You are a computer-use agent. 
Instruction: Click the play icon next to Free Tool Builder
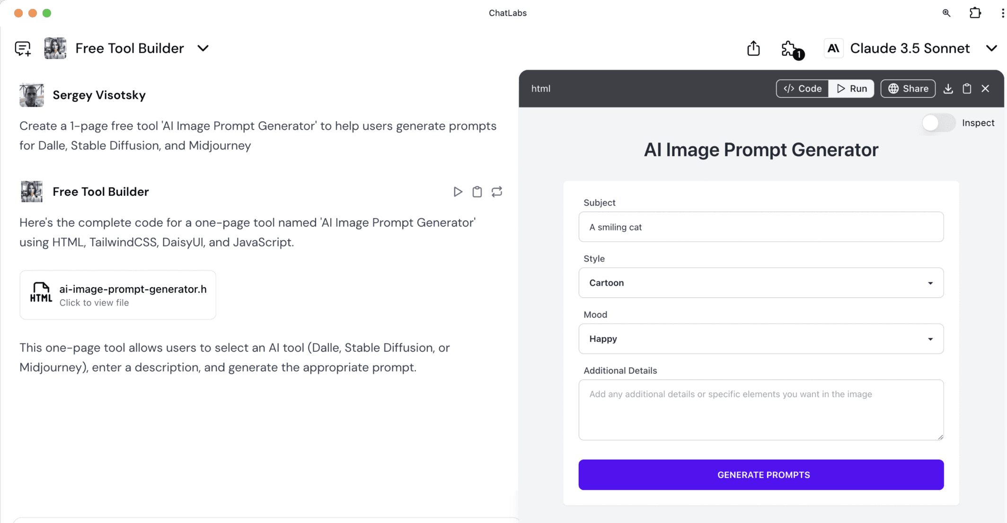(458, 192)
